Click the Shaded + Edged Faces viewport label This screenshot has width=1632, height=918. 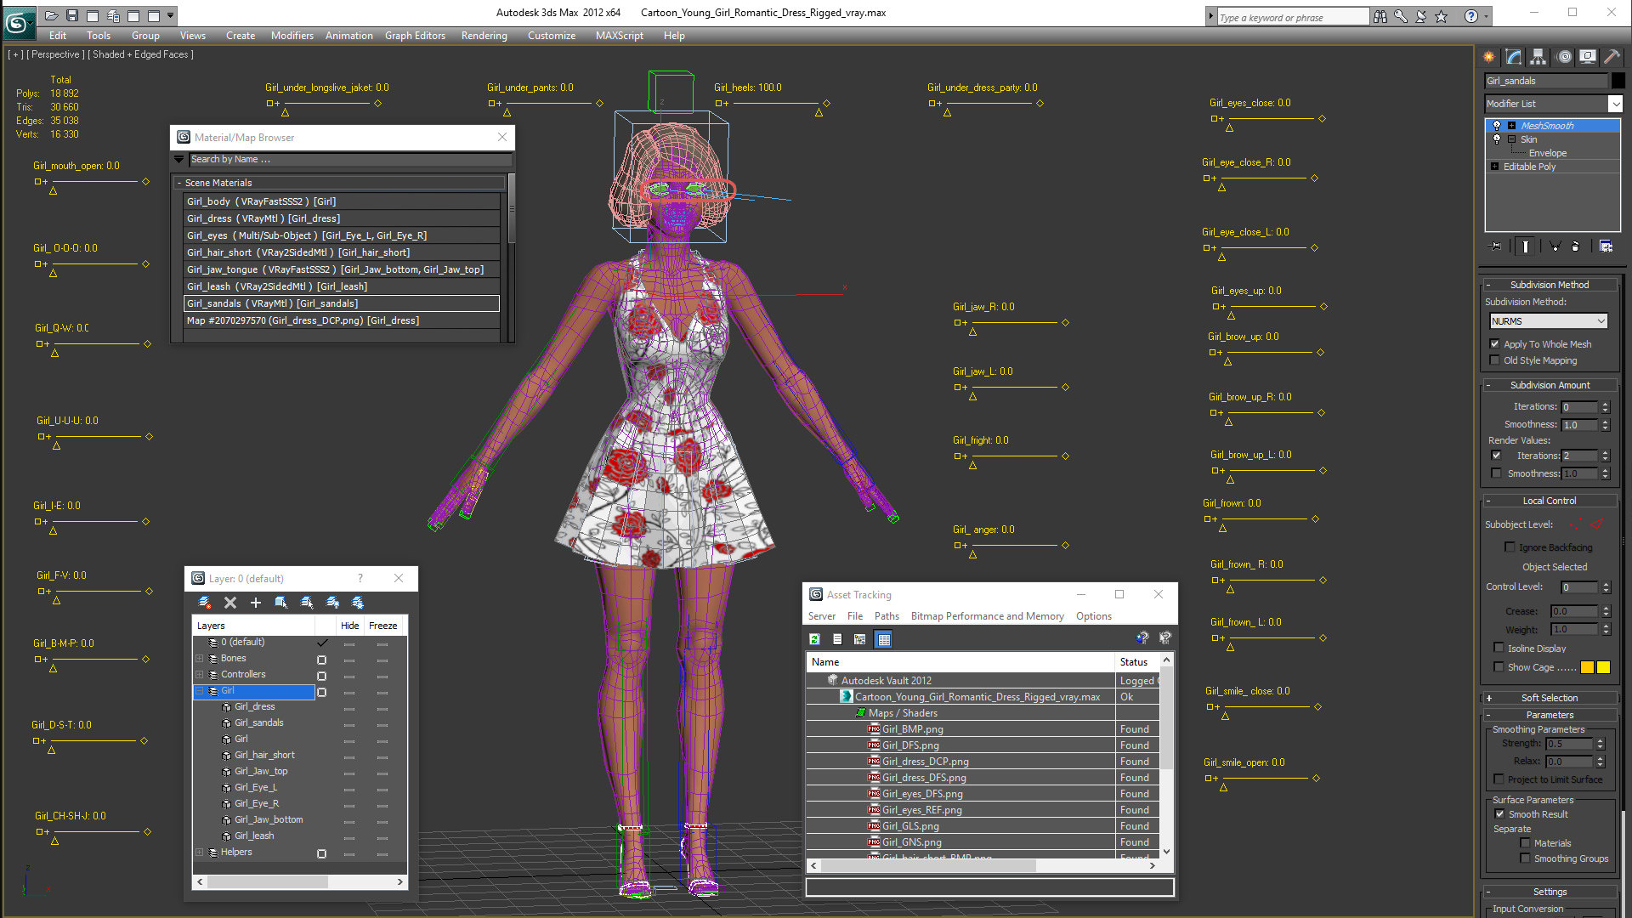click(x=140, y=54)
